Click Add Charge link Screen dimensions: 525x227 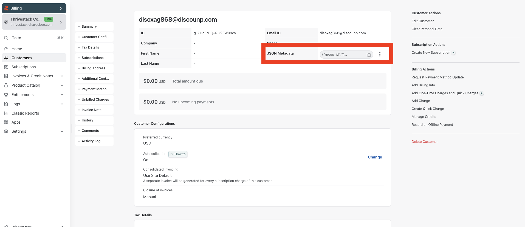421,101
